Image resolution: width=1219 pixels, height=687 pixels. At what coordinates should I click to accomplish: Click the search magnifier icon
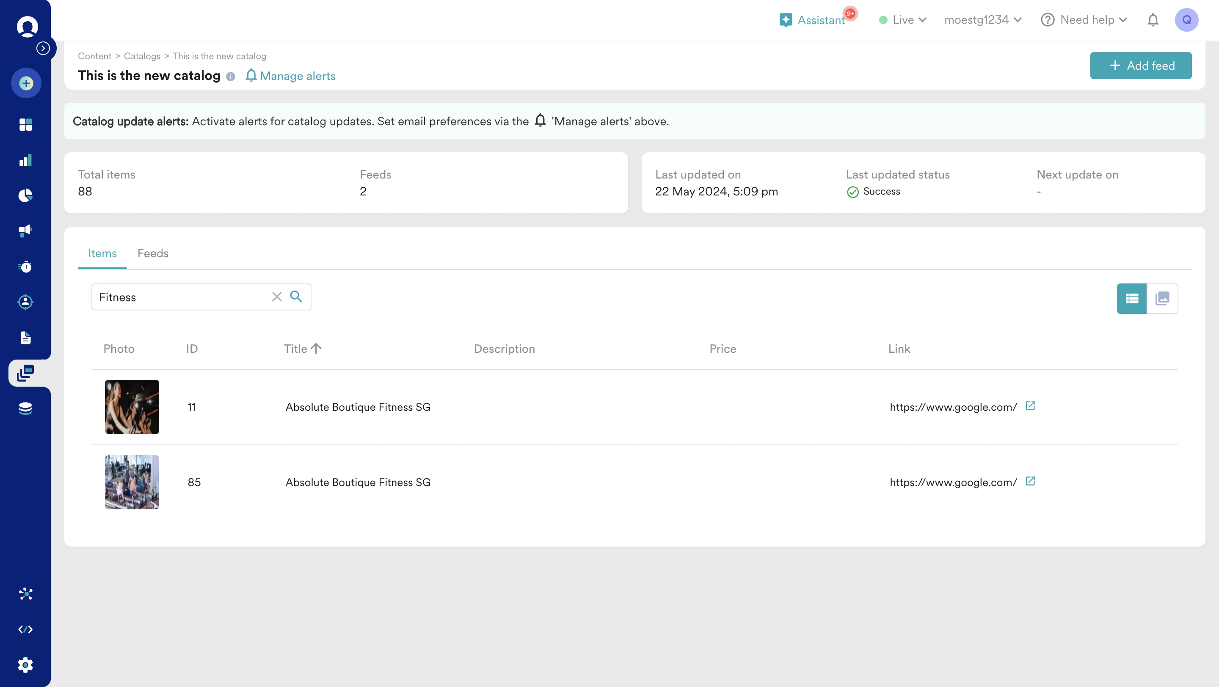pyautogui.click(x=296, y=297)
